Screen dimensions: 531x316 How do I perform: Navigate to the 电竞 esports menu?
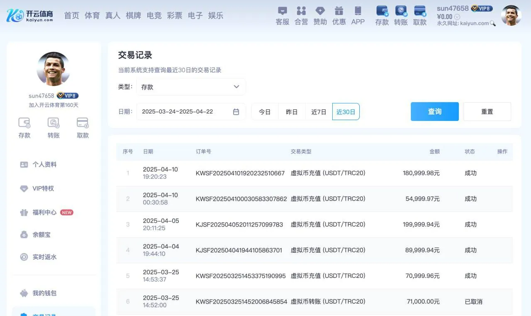[x=154, y=15]
